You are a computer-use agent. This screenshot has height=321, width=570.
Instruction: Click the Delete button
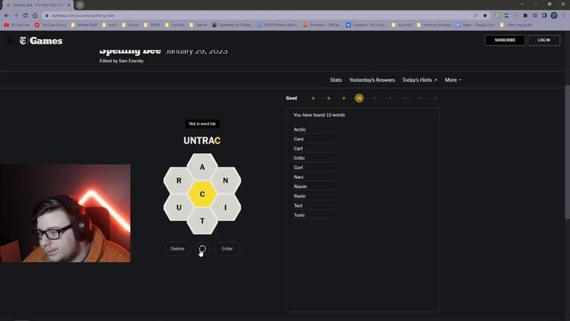(x=177, y=249)
